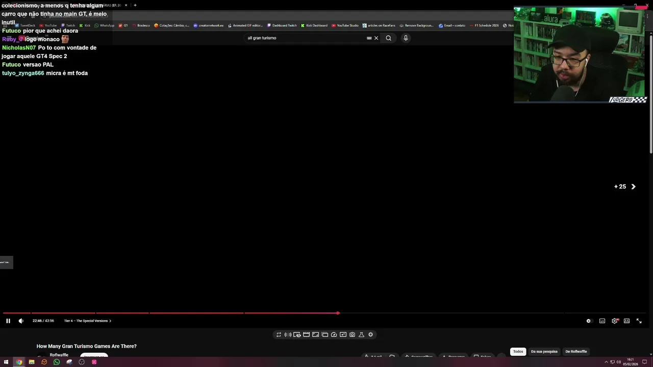653x367 pixels.
Task: Open the taskbar clock showing 19:21
Action: 631,362
